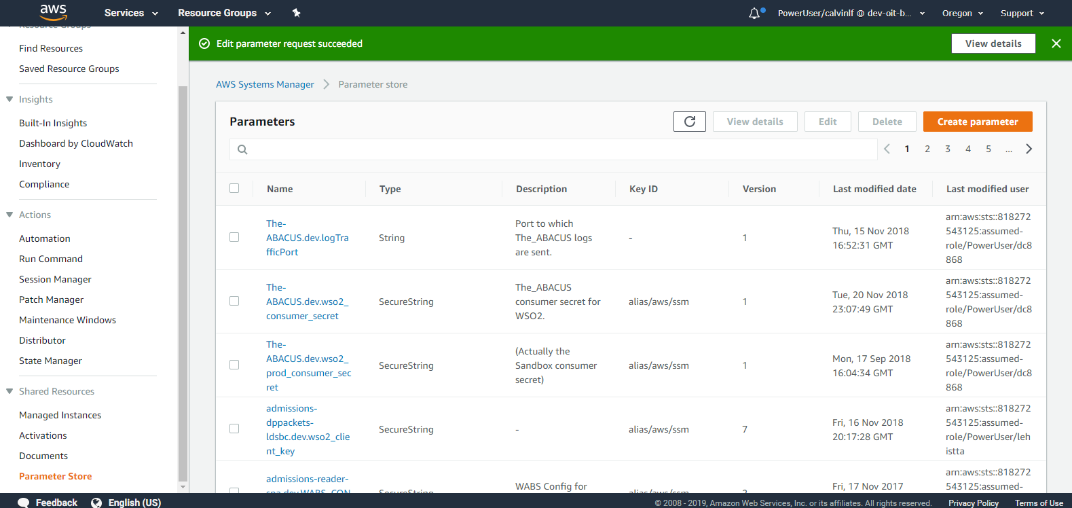The width and height of the screenshot is (1072, 508).
Task: Collapse the Shared Resources sidebar section
Action: coord(10,391)
